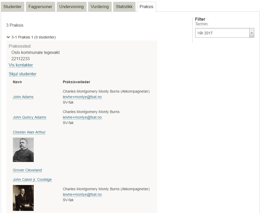The image size is (260, 213).
Task: Click Skjul studenter to hide students
Action: (22, 74)
